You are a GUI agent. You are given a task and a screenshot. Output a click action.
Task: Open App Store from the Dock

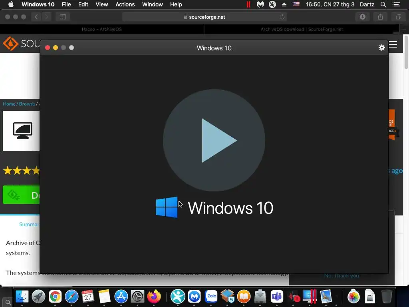coord(121,297)
